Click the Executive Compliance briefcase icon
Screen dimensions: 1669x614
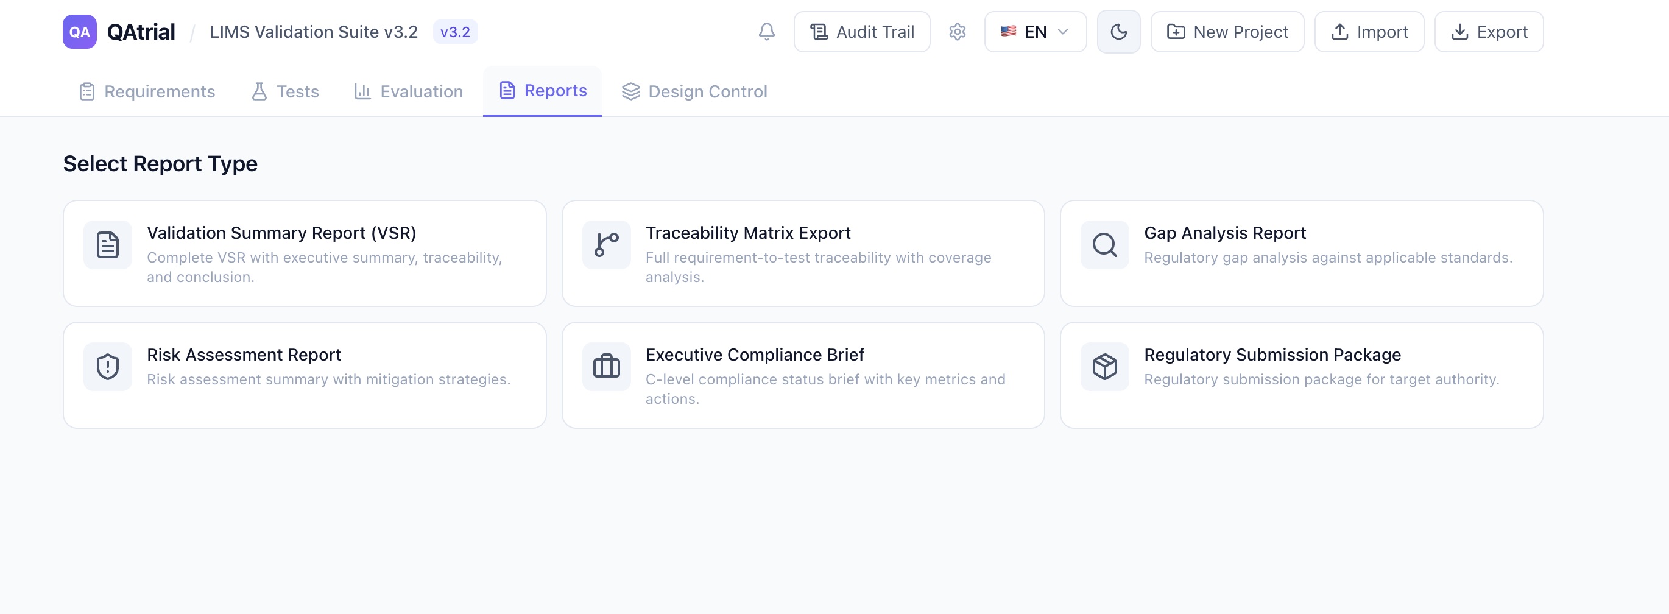(606, 367)
